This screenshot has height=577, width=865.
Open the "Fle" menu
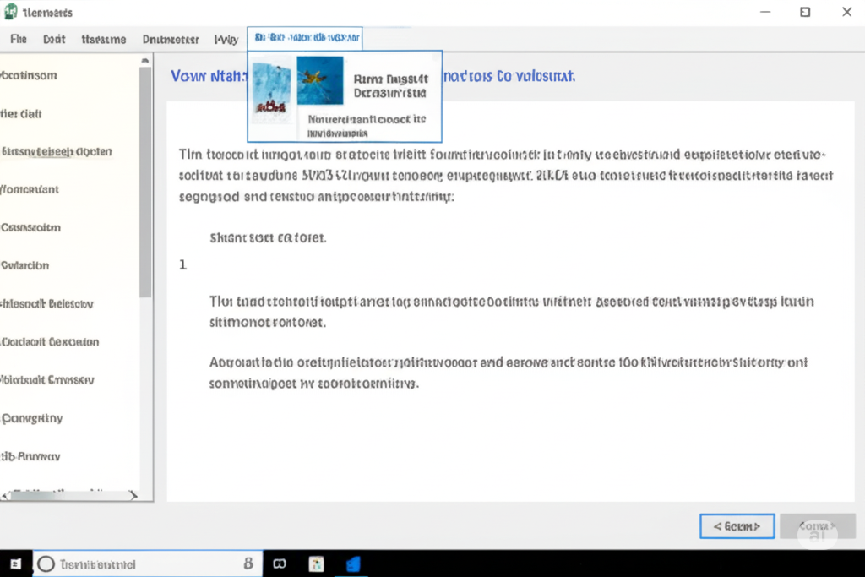click(19, 39)
